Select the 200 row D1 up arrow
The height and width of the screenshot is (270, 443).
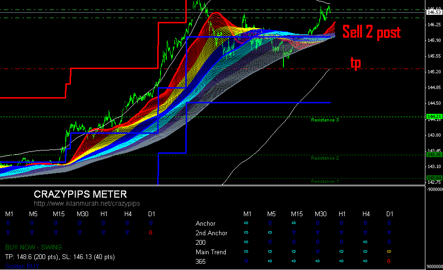(389, 242)
